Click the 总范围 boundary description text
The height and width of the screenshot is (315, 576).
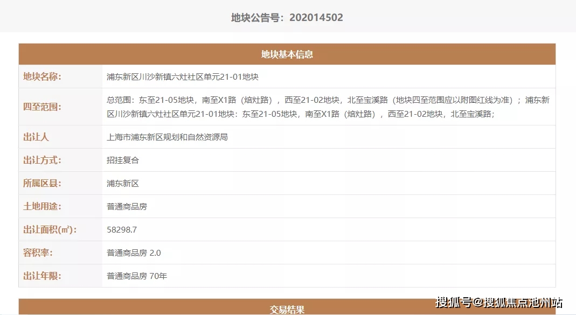[x=328, y=107]
